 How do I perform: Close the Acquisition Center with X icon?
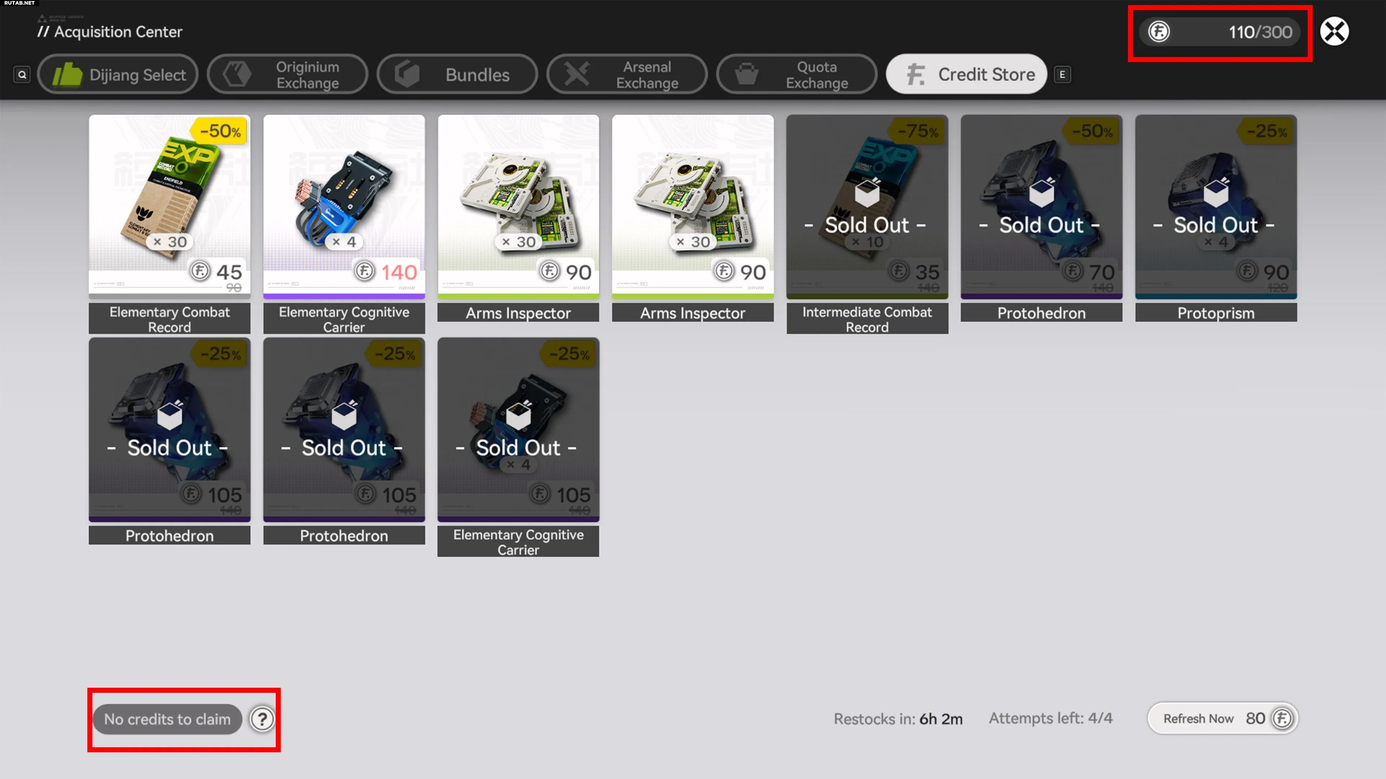[1334, 32]
